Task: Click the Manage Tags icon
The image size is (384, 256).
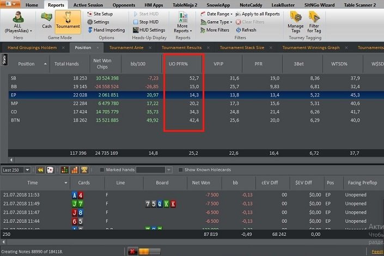Action: (x=296, y=22)
